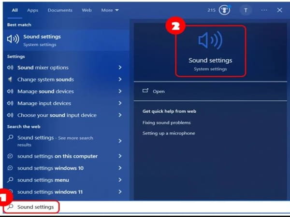Expand the Change system sounds chevron
Screen dimensions: 290x217
120,80
